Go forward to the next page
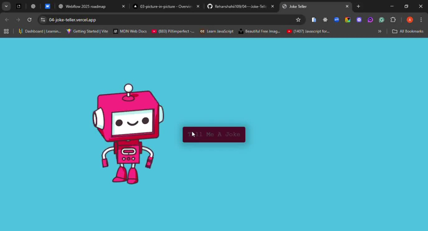Image resolution: width=428 pixels, height=231 pixels. (18, 20)
